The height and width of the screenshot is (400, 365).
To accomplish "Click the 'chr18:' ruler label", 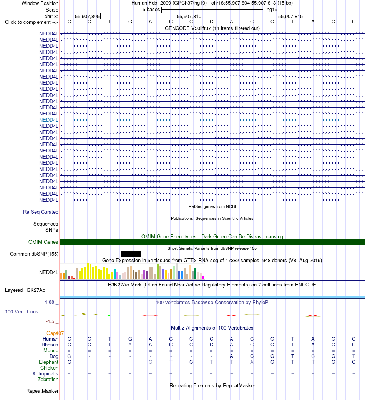I will tap(51, 16).
